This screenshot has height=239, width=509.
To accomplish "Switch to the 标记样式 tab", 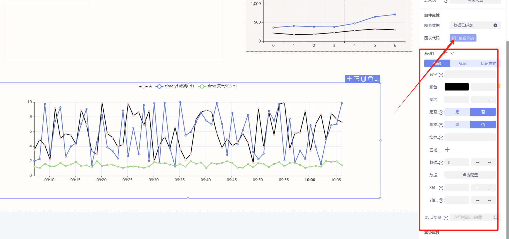I will (488, 63).
